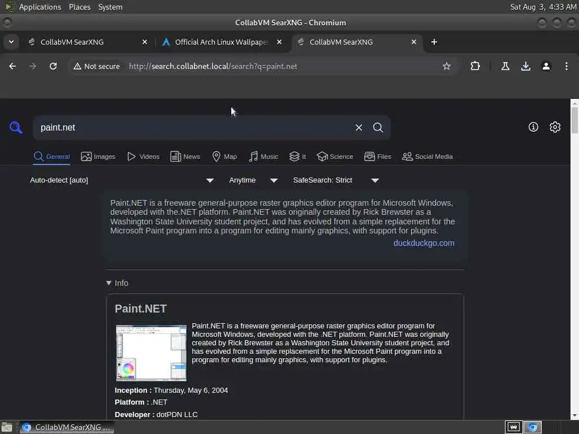The image size is (579, 434).
Task: Select the It search category
Action: 297,157
